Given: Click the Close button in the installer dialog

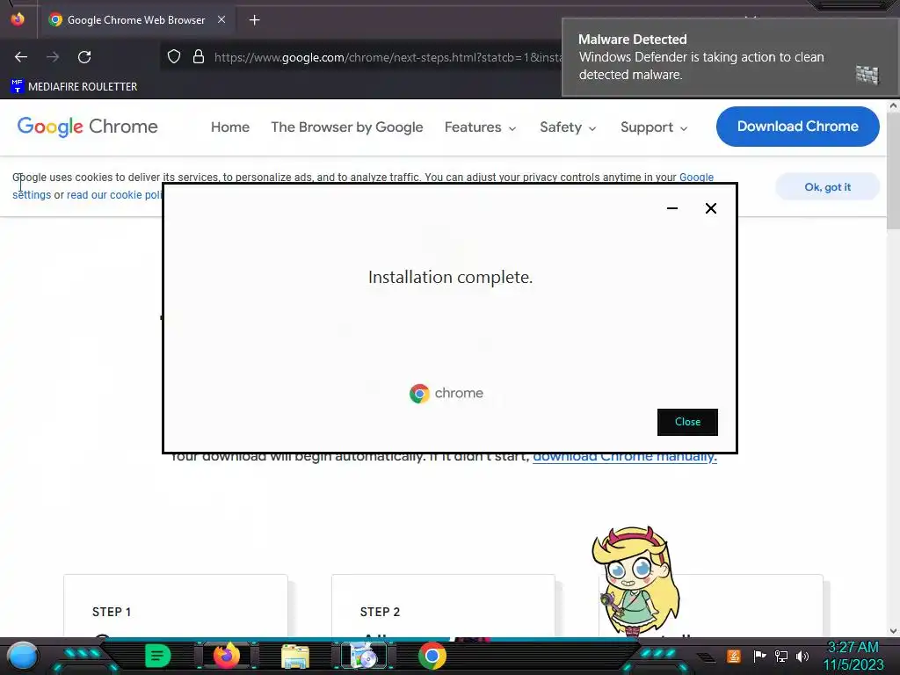Looking at the screenshot, I should pyautogui.click(x=687, y=422).
